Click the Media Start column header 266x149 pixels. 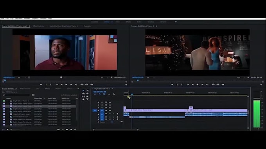[52, 98]
